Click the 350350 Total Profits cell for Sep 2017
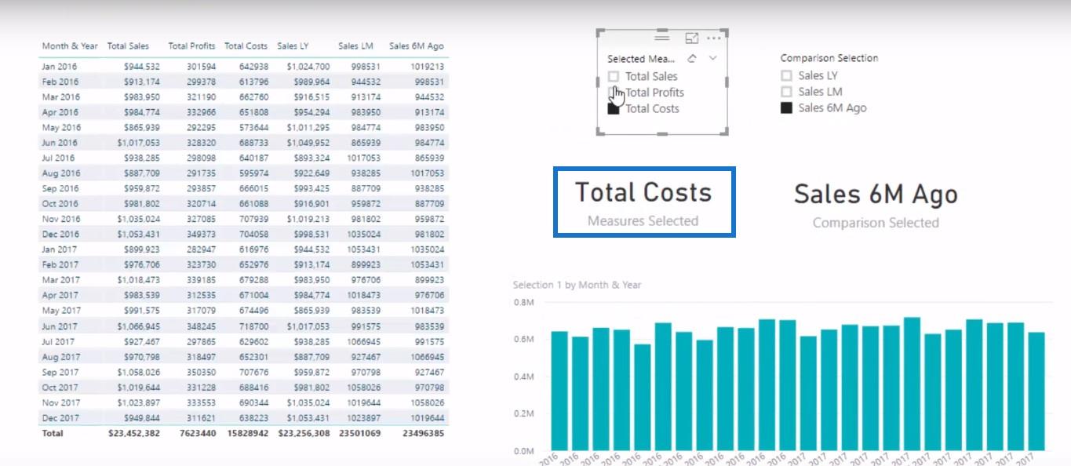Viewport: 1071px width, 466px height. click(x=201, y=372)
